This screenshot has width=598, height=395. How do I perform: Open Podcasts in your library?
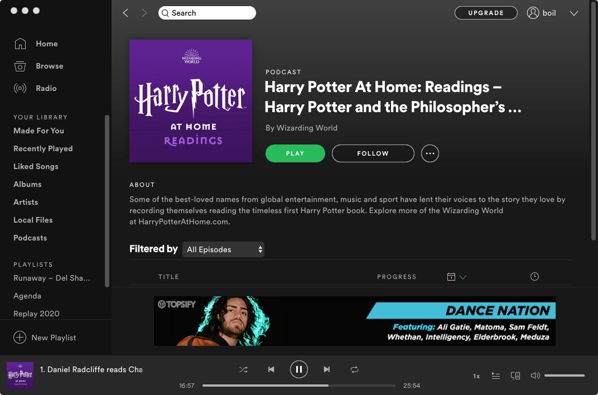click(x=30, y=238)
